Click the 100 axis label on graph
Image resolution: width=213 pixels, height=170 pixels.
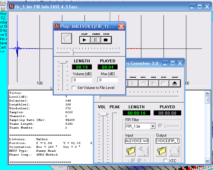[40, 83]
